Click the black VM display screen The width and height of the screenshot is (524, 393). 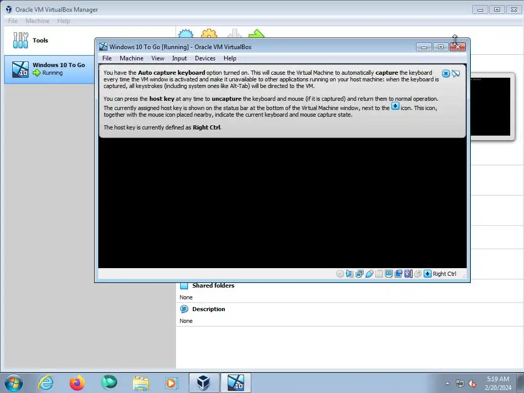point(282,203)
